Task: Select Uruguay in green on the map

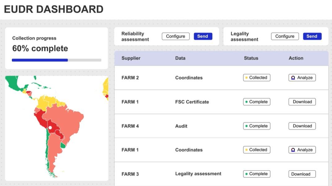Action: point(63,146)
